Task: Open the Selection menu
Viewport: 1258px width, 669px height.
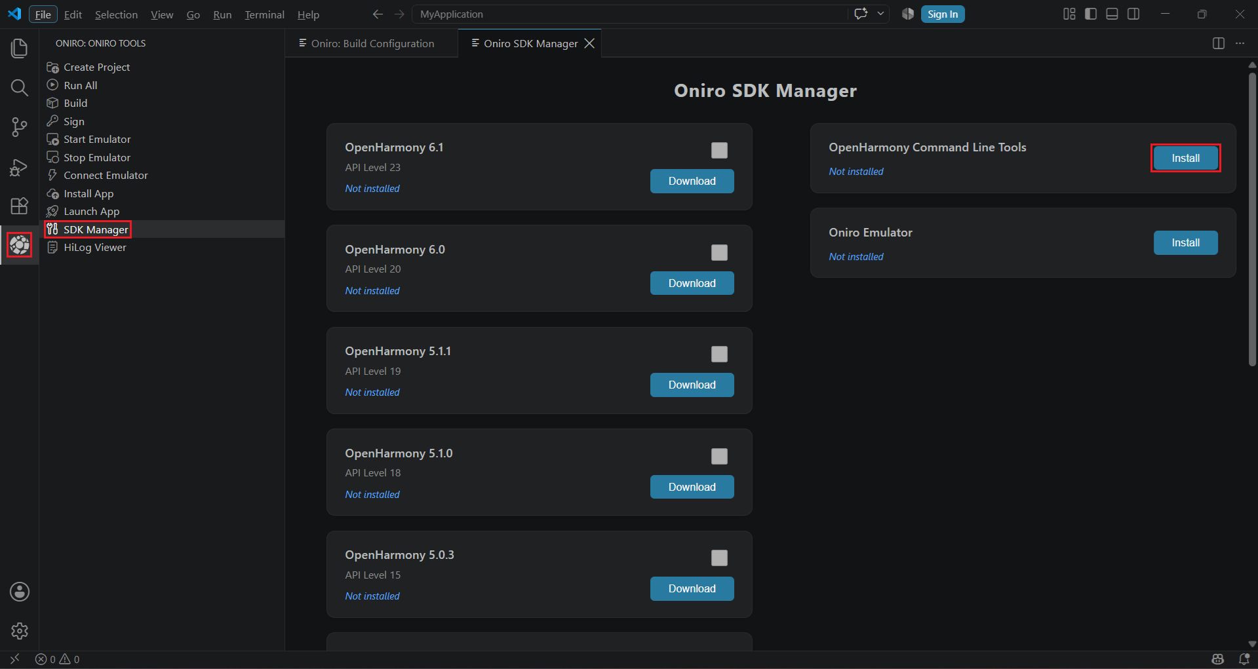Action: (x=116, y=14)
